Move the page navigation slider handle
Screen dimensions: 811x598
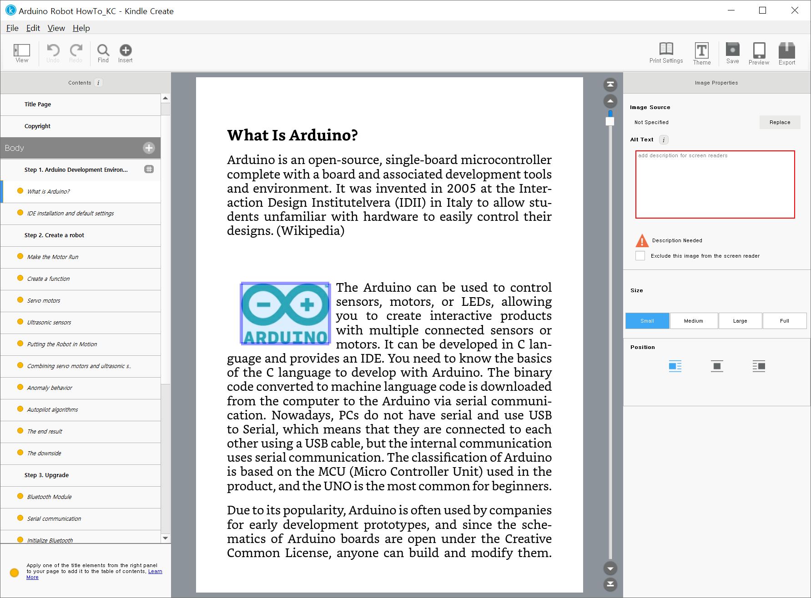click(x=610, y=121)
